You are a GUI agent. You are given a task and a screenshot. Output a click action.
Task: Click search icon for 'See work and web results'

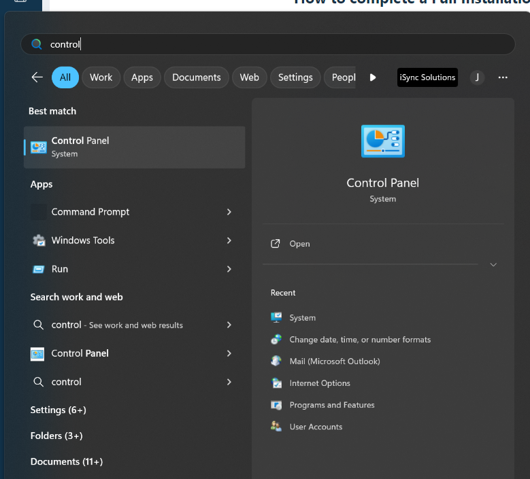[39, 325]
